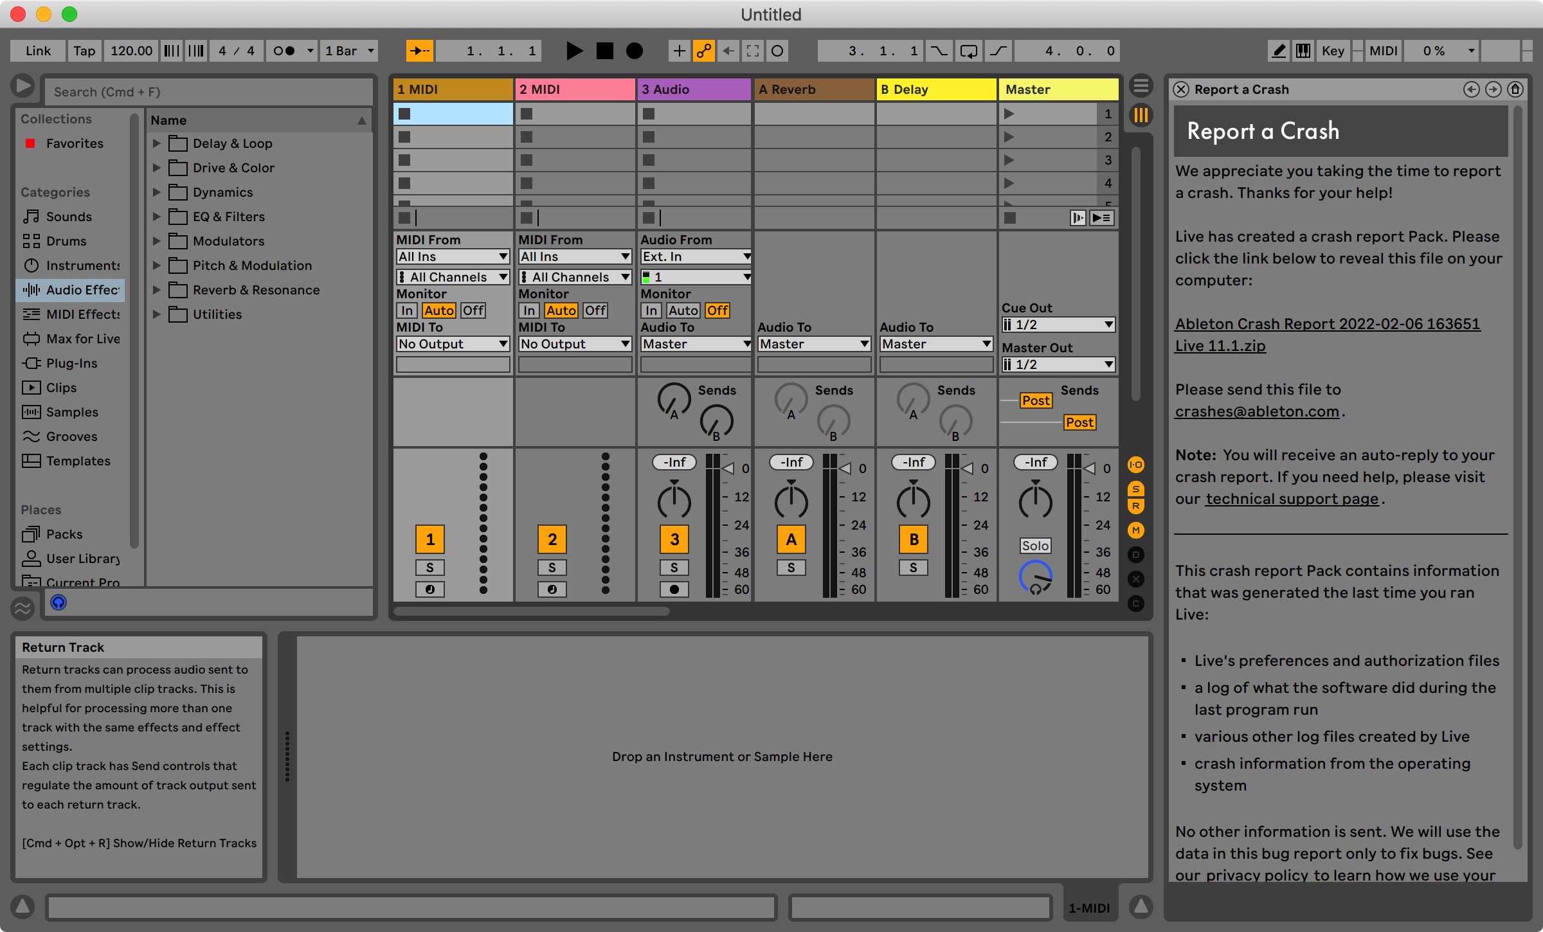Toggle the Returns section R button
This screenshot has height=932, width=1543.
click(1136, 506)
